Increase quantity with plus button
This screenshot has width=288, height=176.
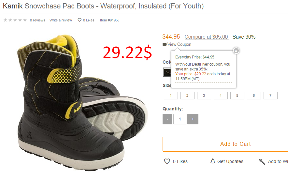pos(193,119)
